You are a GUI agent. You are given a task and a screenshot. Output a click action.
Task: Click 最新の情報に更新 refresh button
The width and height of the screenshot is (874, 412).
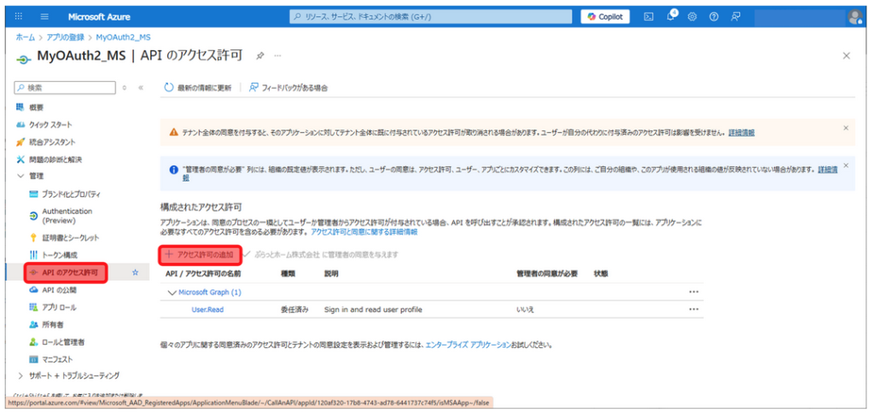197,87
